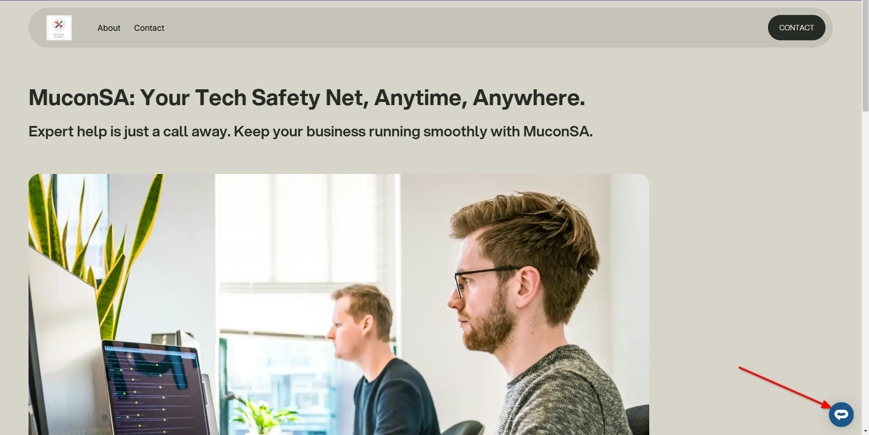The image size is (869, 435).
Task: Click the red annotation arrow line
Action: point(784,386)
